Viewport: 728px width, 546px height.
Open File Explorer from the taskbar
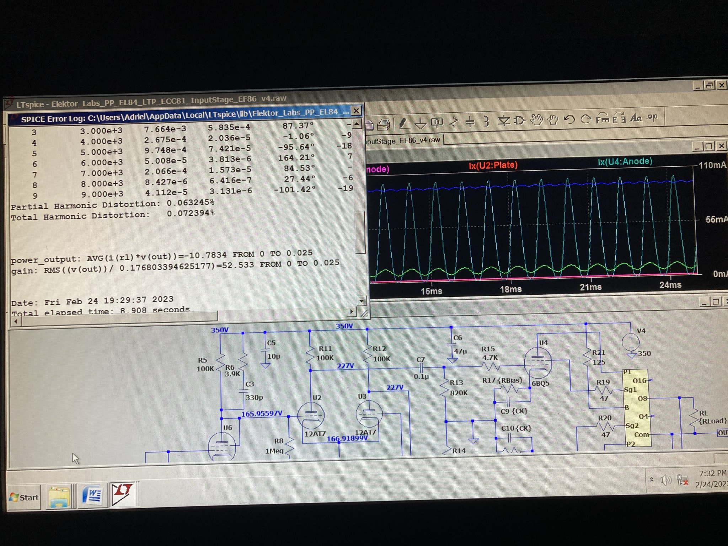pos(59,496)
